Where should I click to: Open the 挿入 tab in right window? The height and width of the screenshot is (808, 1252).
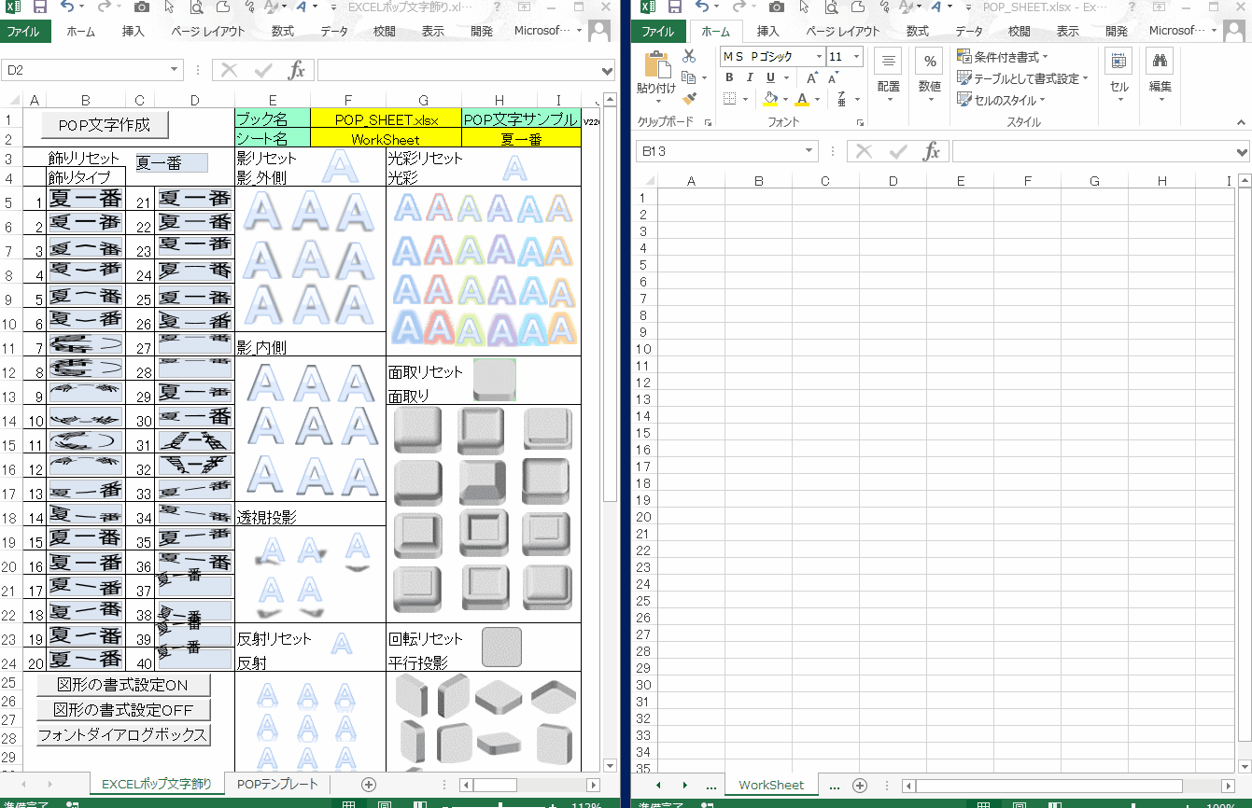coord(767,31)
